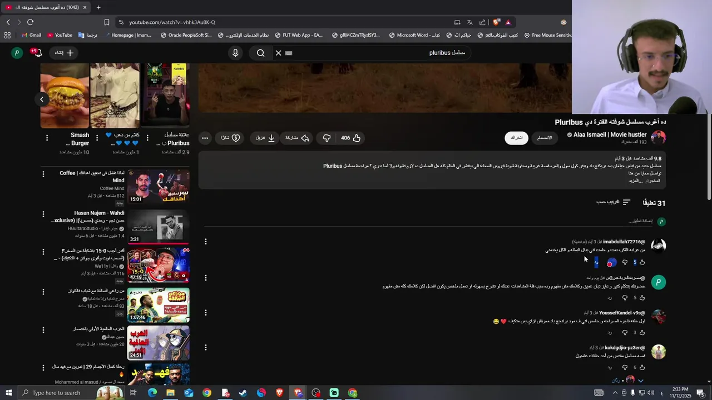Open menu for Hasan Najem video

(x=43, y=214)
